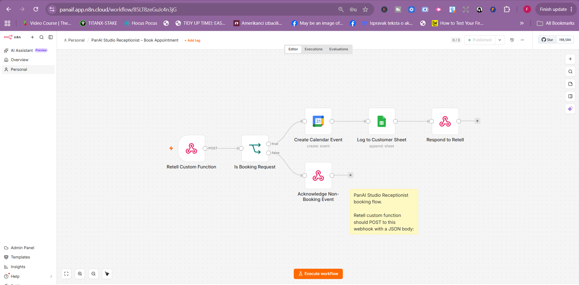The image size is (579, 285).
Task: Click Add tag
Action: pos(192,40)
